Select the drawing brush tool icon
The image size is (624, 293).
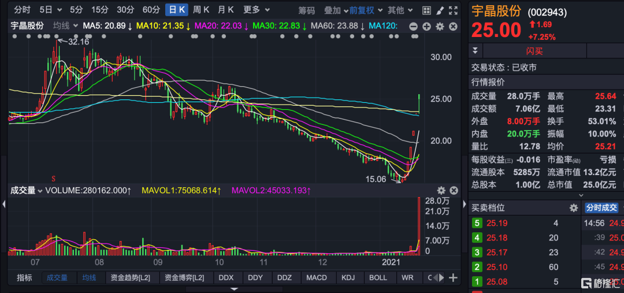coord(440,10)
